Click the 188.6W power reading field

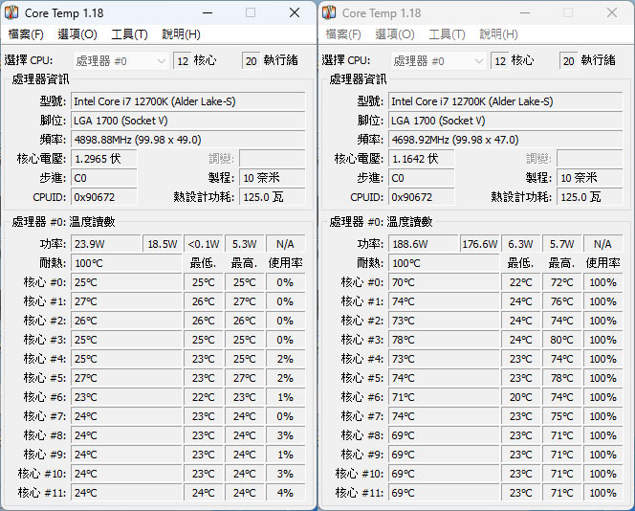coord(424,244)
